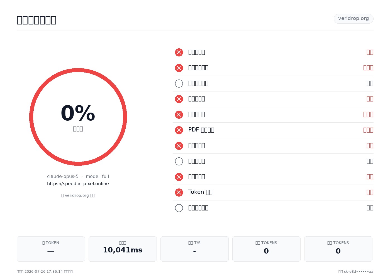390x278 pixels.
Task: Click the empty circle icon on the last check row
Action: point(179,208)
